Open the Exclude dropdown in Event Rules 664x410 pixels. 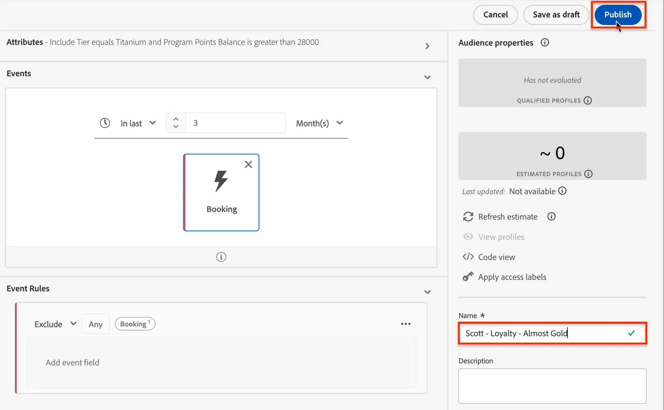pos(55,324)
